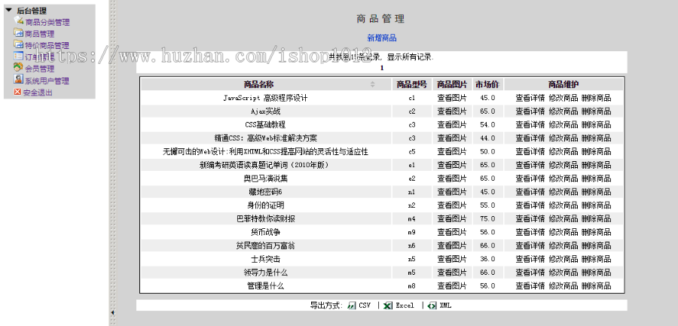Click the model cell m9
The height and width of the screenshot is (326, 678).
[411, 232]
